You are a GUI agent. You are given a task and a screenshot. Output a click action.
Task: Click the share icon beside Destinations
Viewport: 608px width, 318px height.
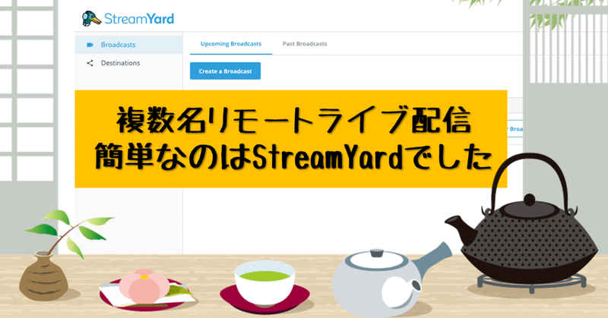[90, 63]
